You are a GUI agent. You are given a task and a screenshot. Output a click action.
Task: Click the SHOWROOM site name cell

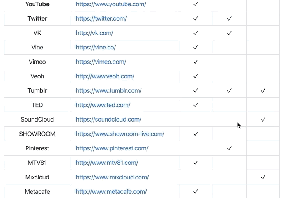[x=37, y=134]
